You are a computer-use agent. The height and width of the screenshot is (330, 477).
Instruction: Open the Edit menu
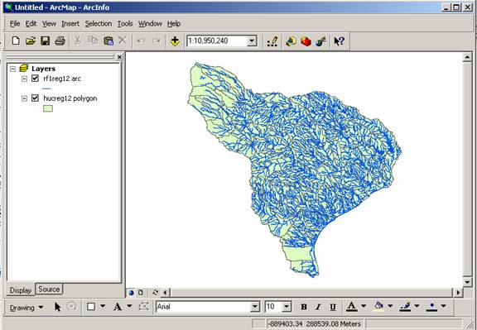[31, 24]
